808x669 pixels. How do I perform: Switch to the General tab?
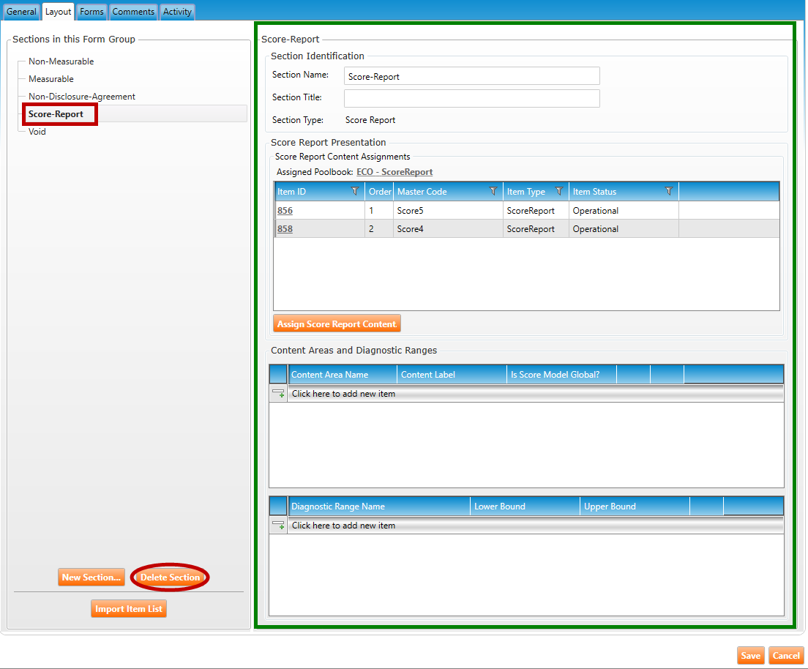pyautogui.click(x=21, y=12)
